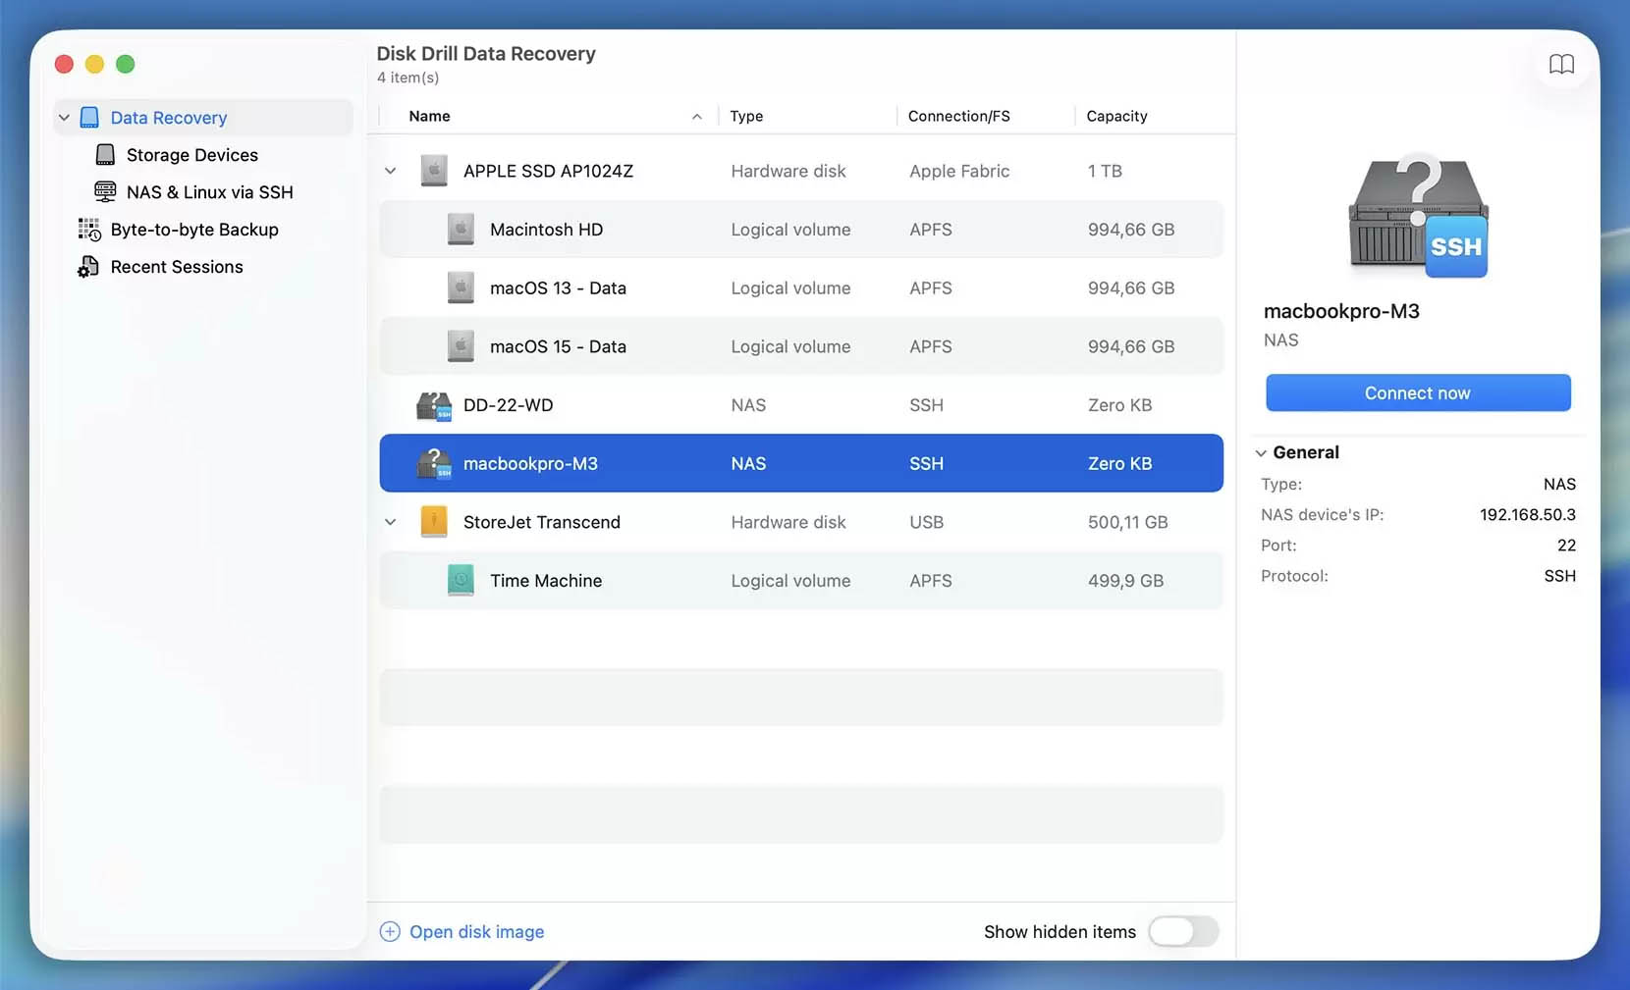The image size is (1630, 990).
Task: Click the DD-22-WD NAS SSH icon
Action: pos(434,405)
